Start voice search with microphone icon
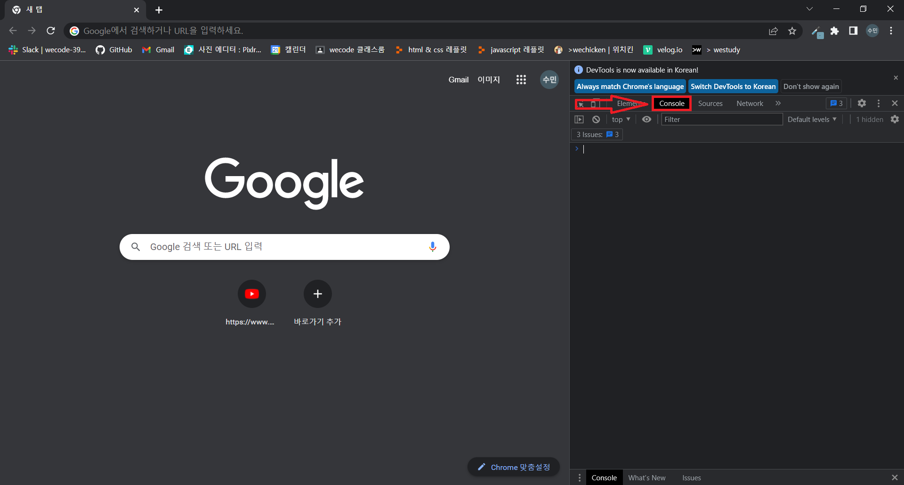Screen dimensions: 904x485 432,247
